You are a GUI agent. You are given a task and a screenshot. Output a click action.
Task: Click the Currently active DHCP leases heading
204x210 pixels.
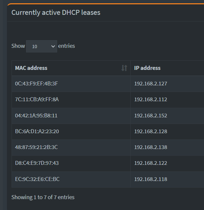(x=56, y=13)
